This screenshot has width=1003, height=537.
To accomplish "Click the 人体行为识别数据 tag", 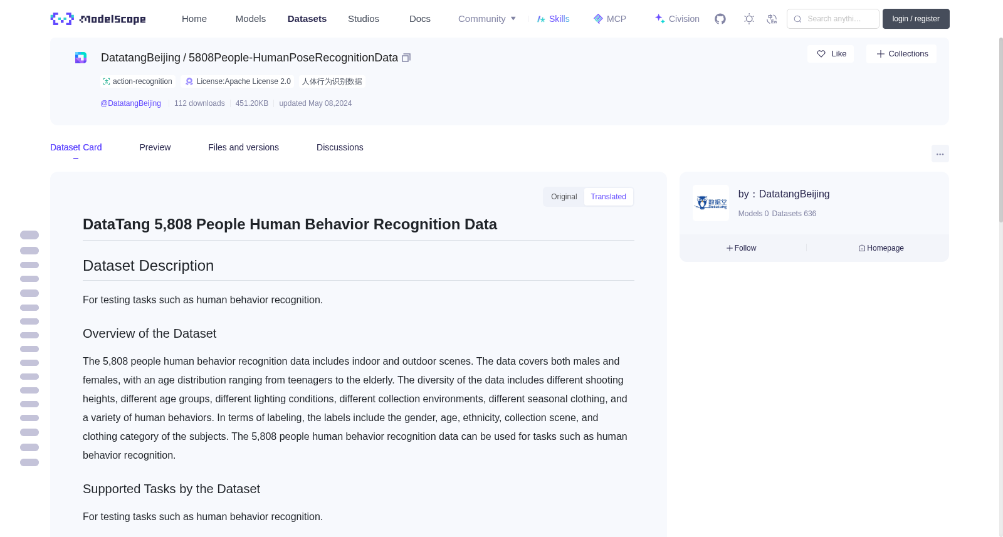I will pyautogui.click(x=332, y=81).
